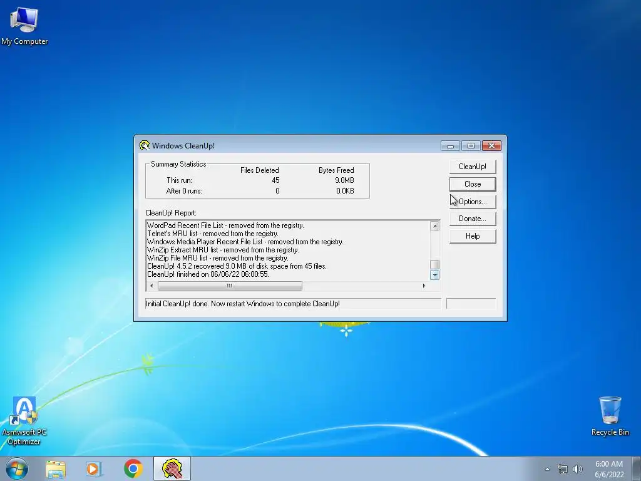Screen dimensions: 641x481
Task: Select the 'WinZip File MRU list' line
Action: (217, 258)
